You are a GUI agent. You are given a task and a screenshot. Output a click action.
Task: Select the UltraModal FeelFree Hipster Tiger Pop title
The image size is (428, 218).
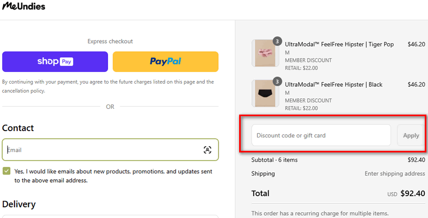tap(339, 45)
